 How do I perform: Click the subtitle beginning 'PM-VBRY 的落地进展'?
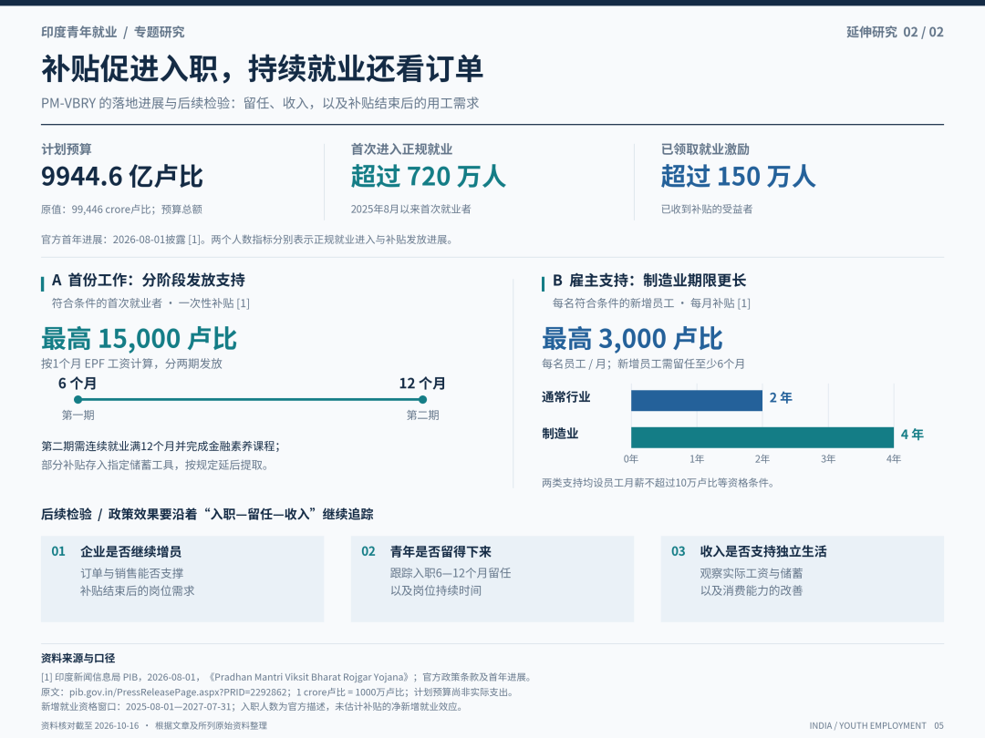point(260,104)
